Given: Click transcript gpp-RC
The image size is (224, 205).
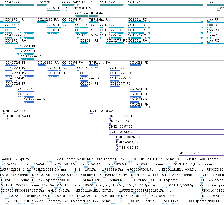Looking at the screenshot, I should click(213, 41).
